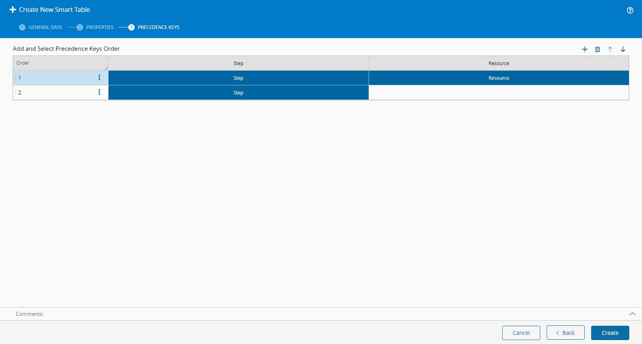
Task: Open row 2 three-dot options menu
Action: (x=99, y=92)
